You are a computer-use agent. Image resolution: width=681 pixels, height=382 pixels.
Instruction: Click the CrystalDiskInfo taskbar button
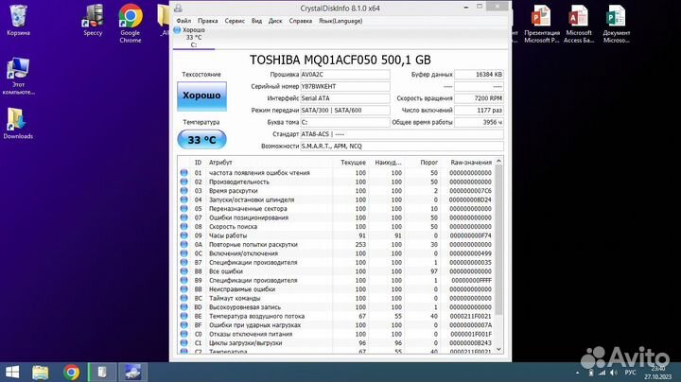point(133,373)
